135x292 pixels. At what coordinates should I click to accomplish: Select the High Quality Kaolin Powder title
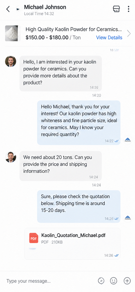click(x=74, y=29)
